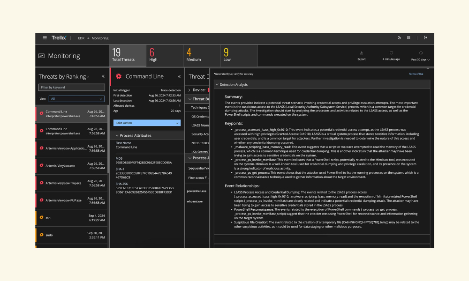Click the Monitoring chart icon

pyautogui.click(x=42, y=56)
